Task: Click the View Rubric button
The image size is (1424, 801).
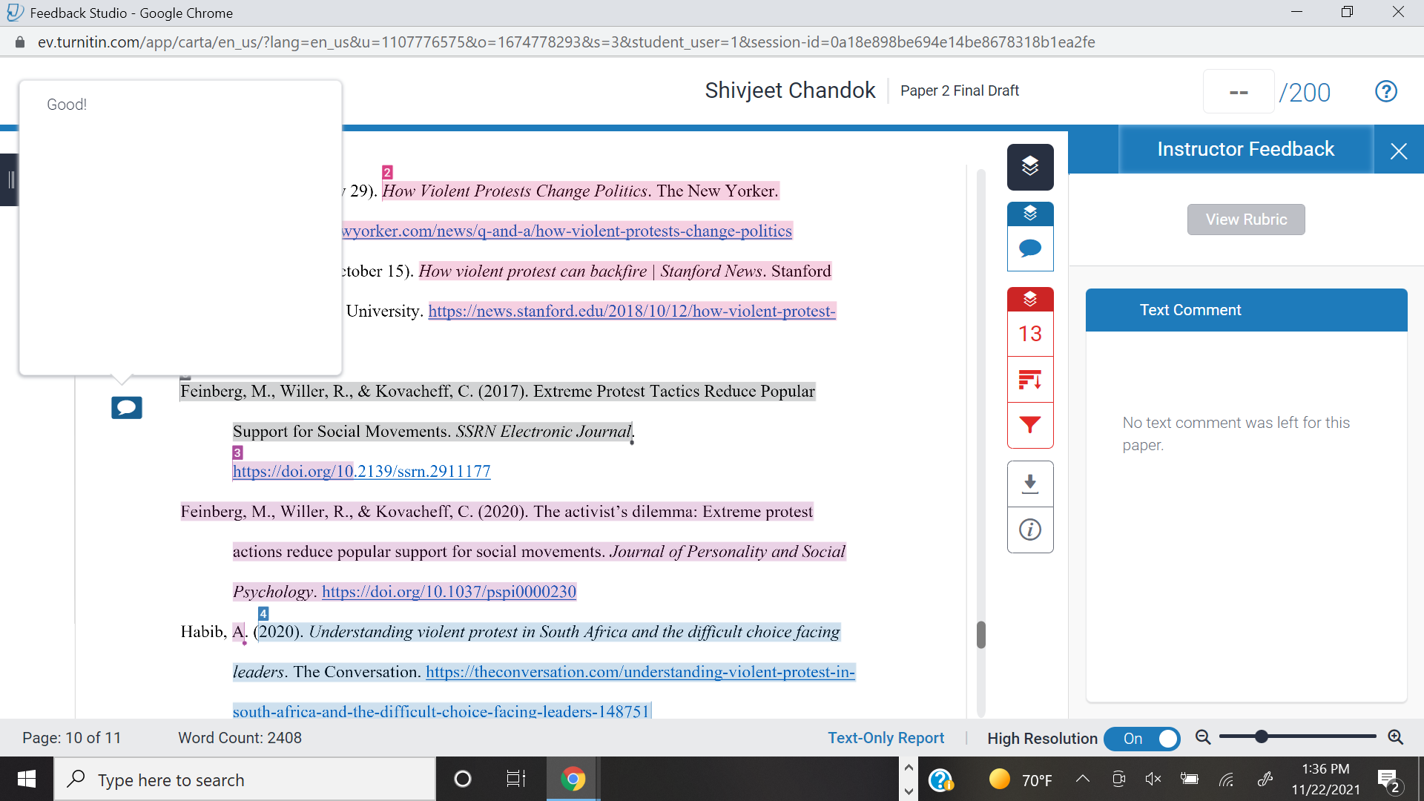Action: (1246, 220)
